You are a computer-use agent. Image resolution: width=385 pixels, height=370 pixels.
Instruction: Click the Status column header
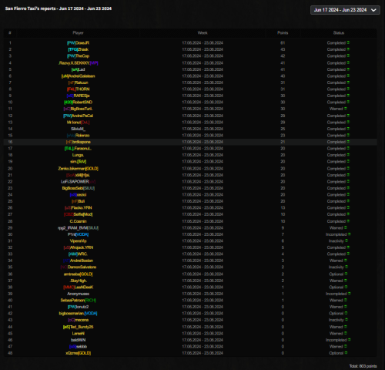(339, 33)
